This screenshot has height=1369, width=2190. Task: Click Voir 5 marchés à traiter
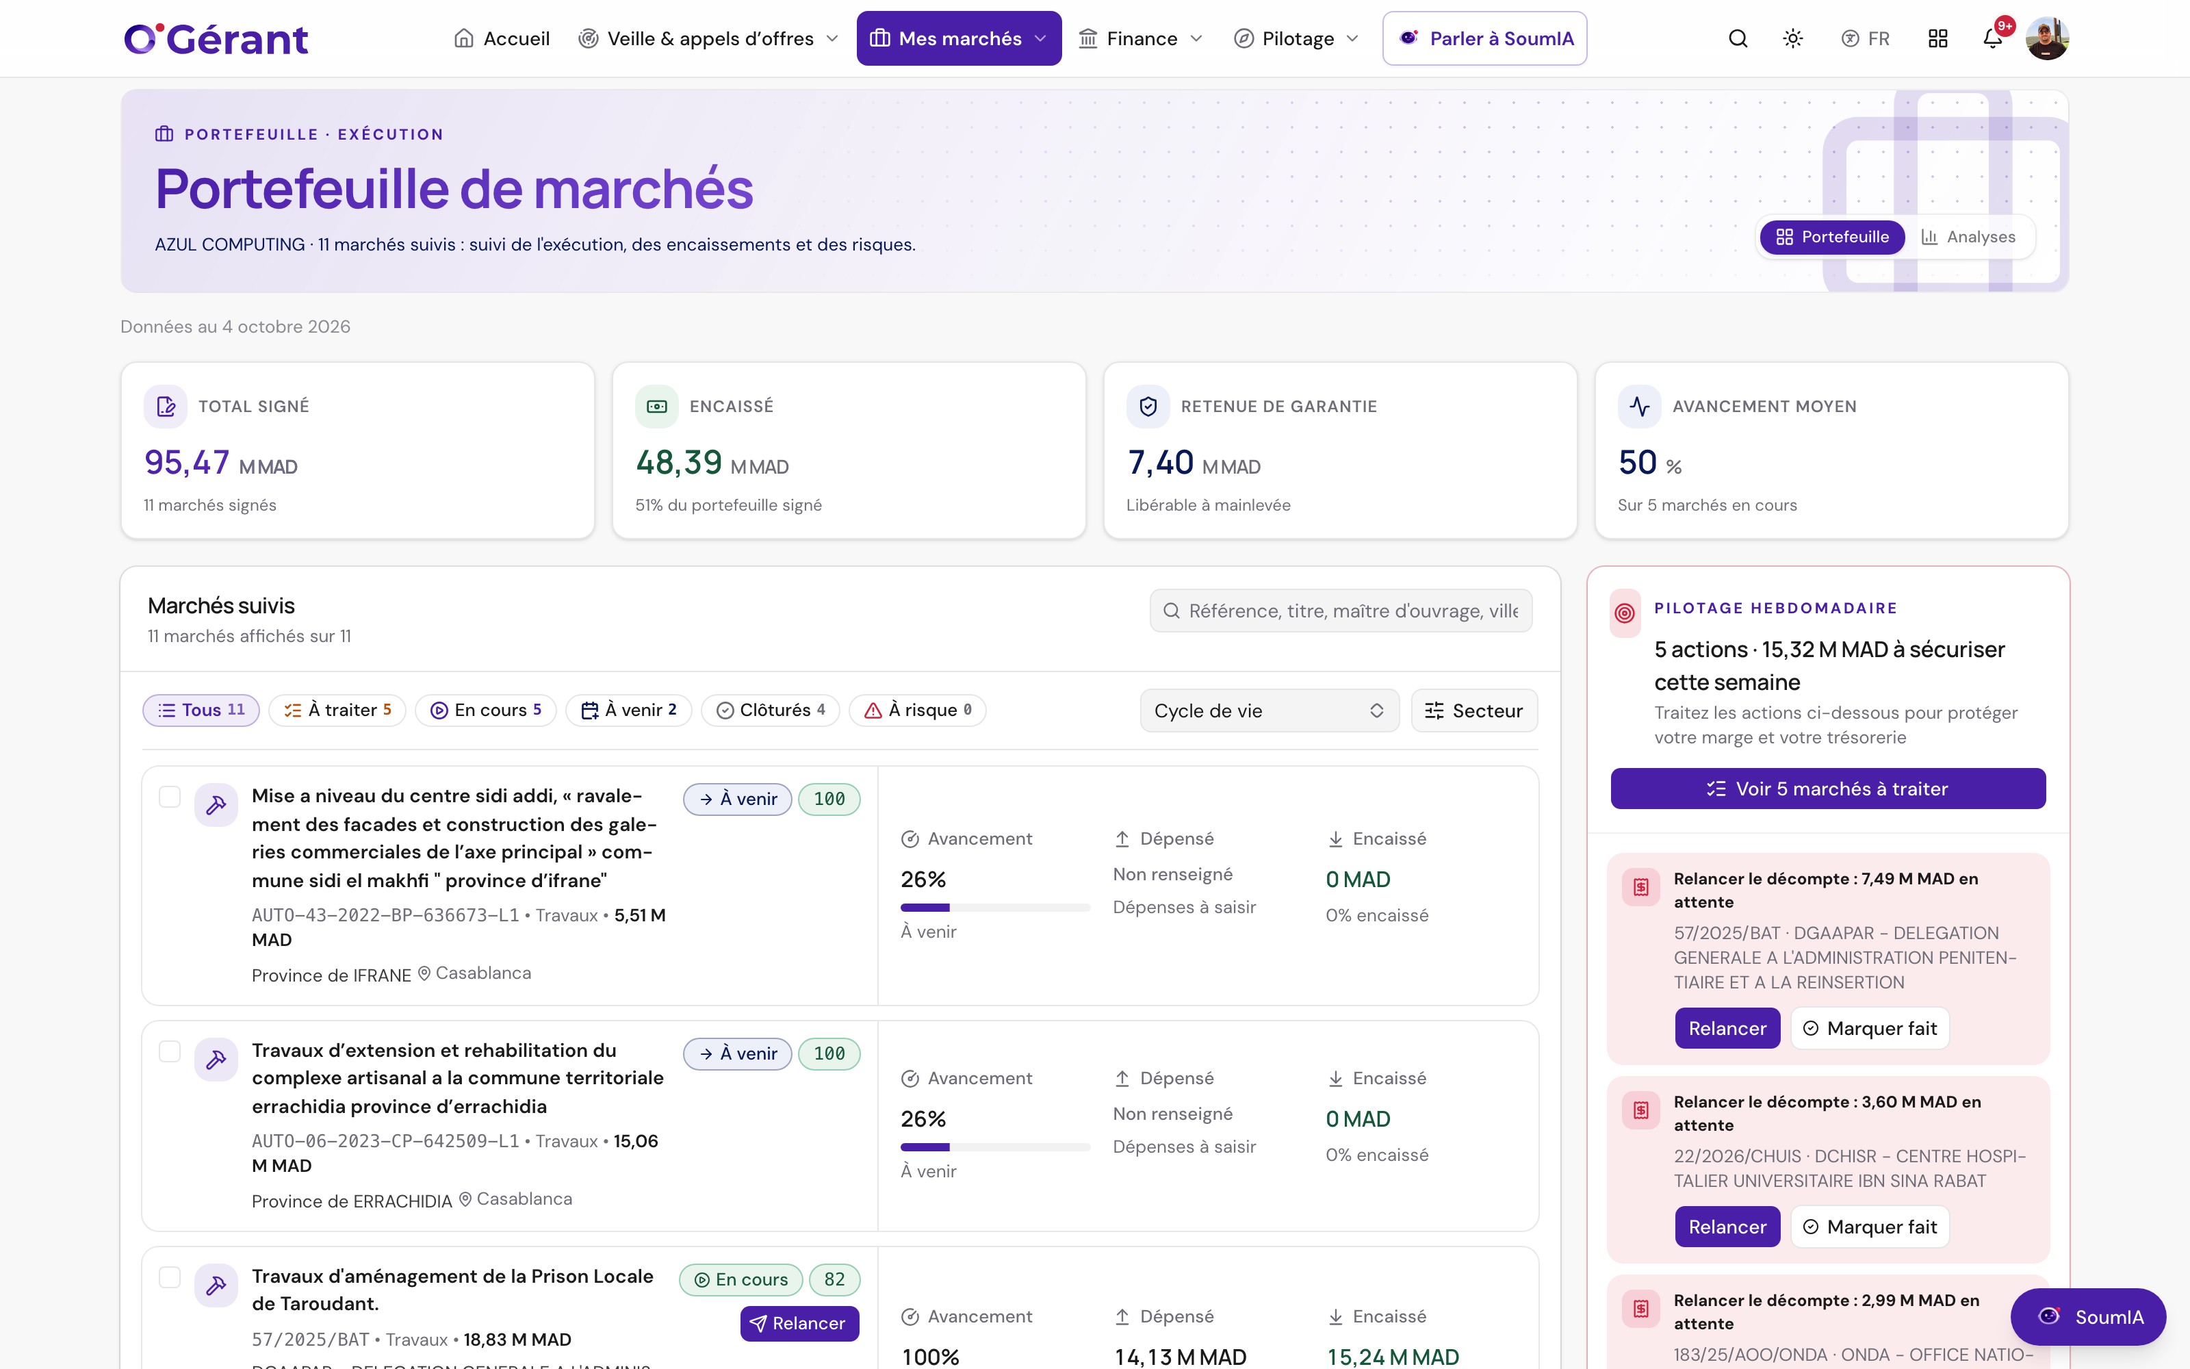point(1828,789)
